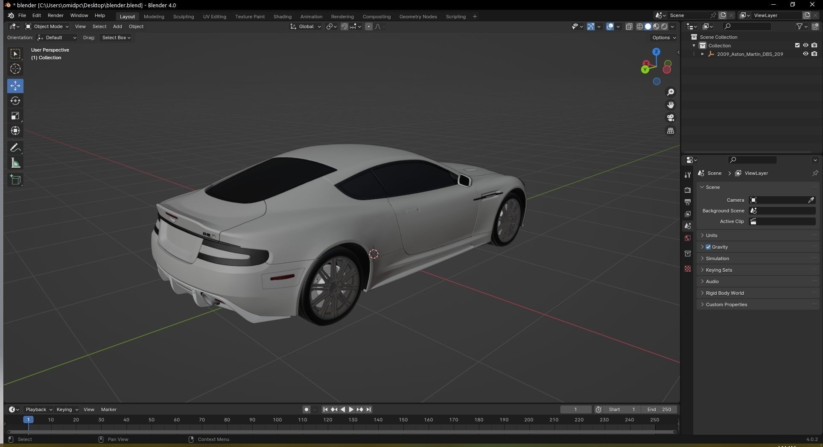Open the viewport Add menu

click(117, 26)
